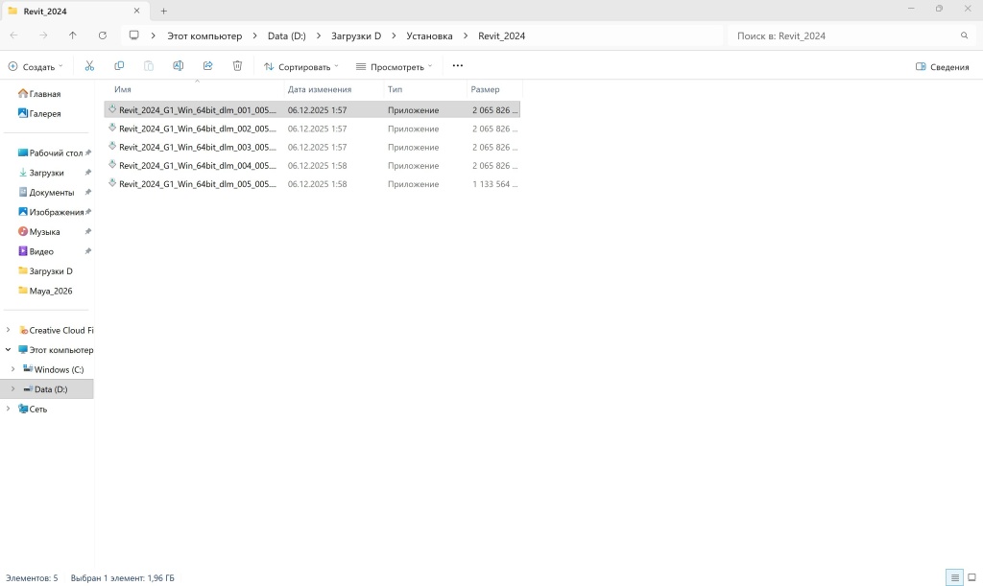Switch to large thumbnails view icon
The width and height of the screenshot is (983, 586).
tap(972, 577)
